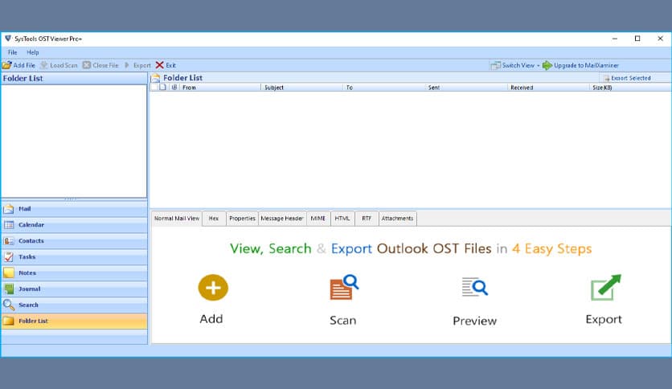The height and width of the screenshot is (389, 672).
Task: Sort by the From column header
Action: [x=219, y=88]
